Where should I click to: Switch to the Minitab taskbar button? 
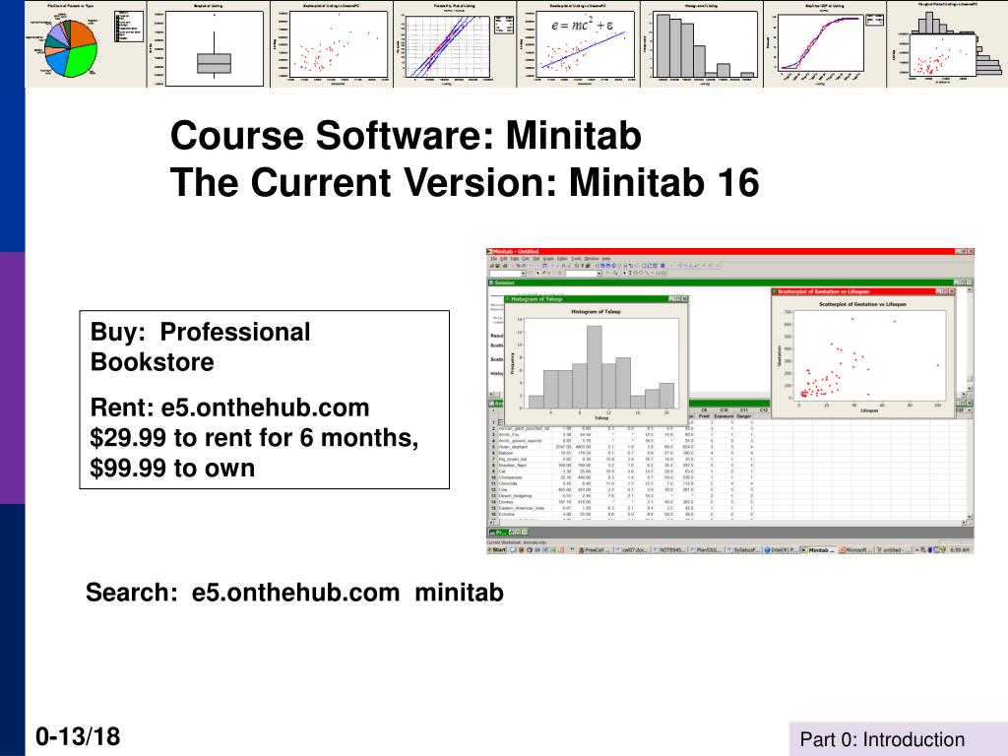tap(818, 549)
